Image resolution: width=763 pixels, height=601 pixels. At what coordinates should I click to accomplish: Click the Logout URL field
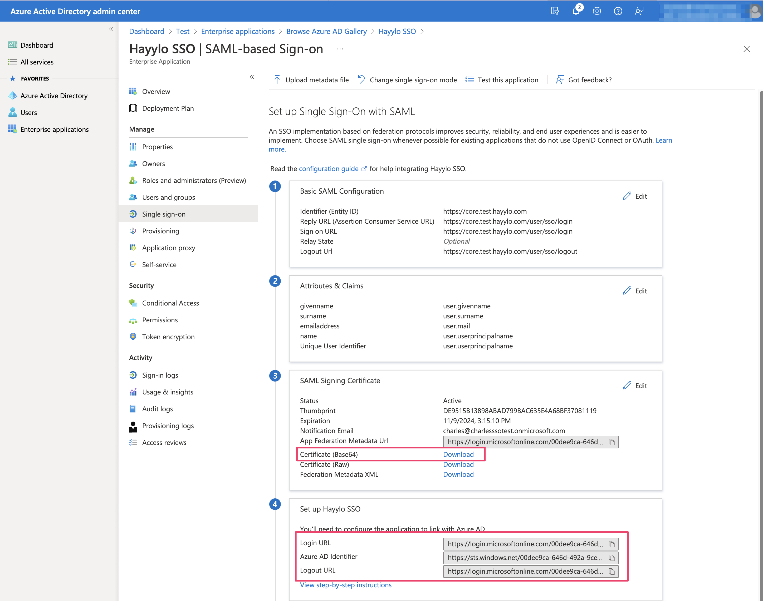(x=525, y=572)
